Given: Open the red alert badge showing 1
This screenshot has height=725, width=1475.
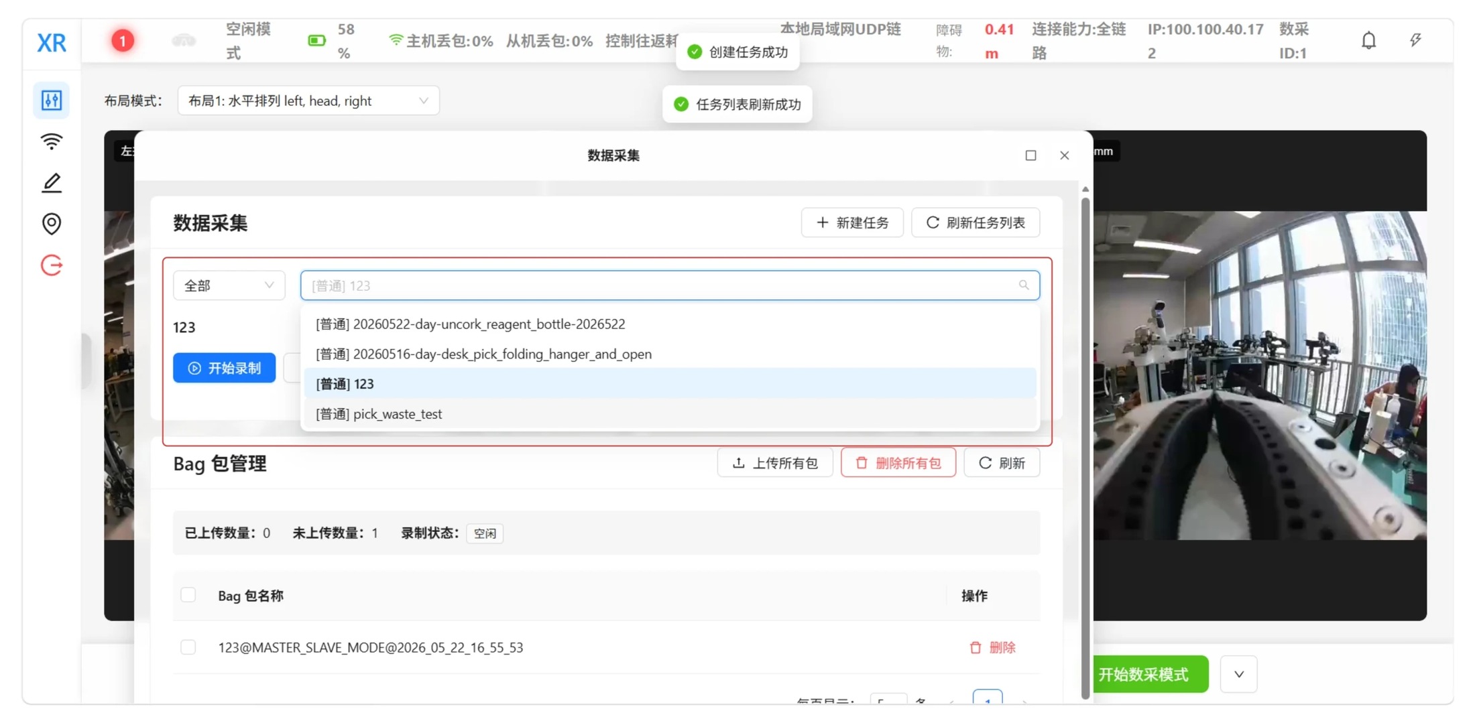Looking at the screenshot, I should coord(122,41).
